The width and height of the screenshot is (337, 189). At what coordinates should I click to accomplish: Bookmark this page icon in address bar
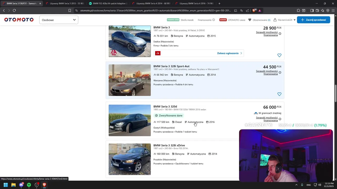coord(70,10)
